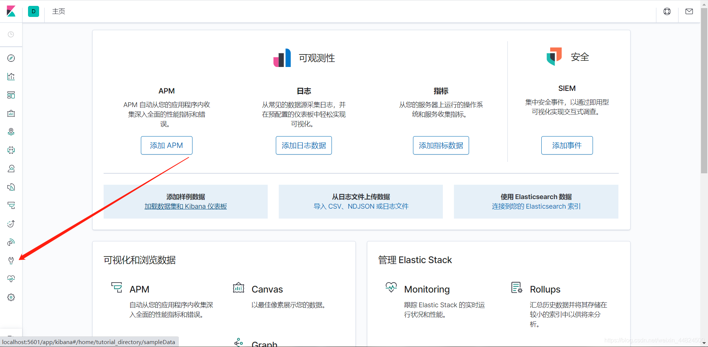Screen dimensions: 708x347
Task: Click the Rollups card icon
Action: tap(517, 287)
